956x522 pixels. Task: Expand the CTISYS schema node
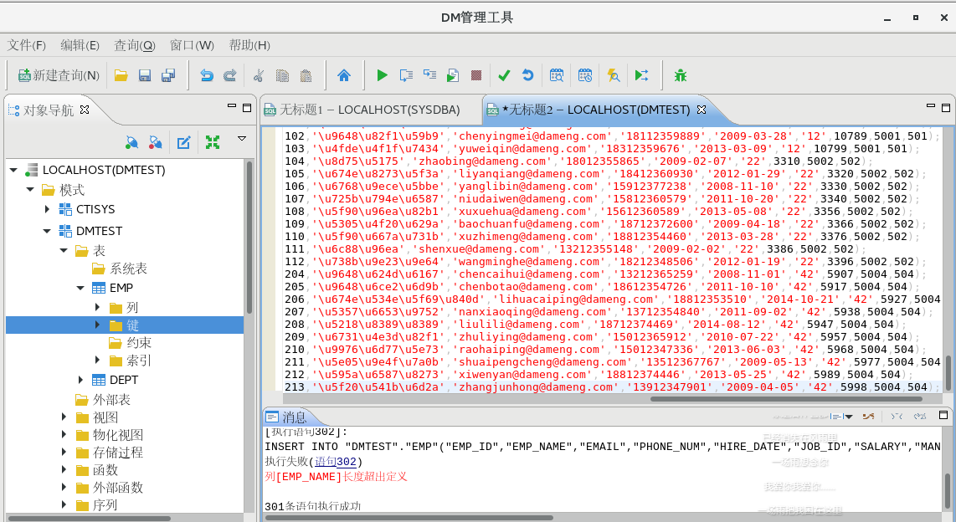pyautogui.click(x=47, y=209)
